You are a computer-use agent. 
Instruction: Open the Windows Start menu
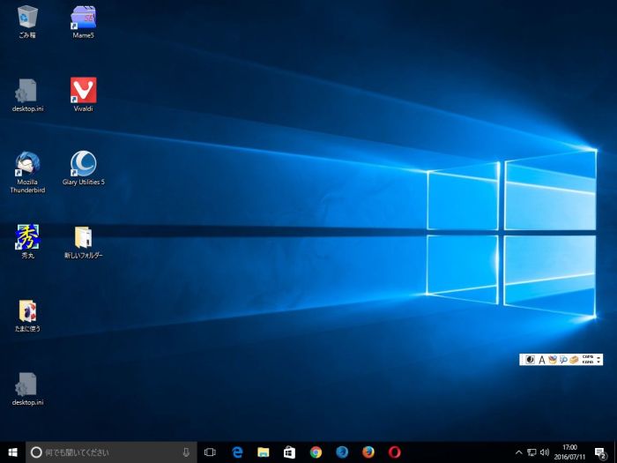12,452
